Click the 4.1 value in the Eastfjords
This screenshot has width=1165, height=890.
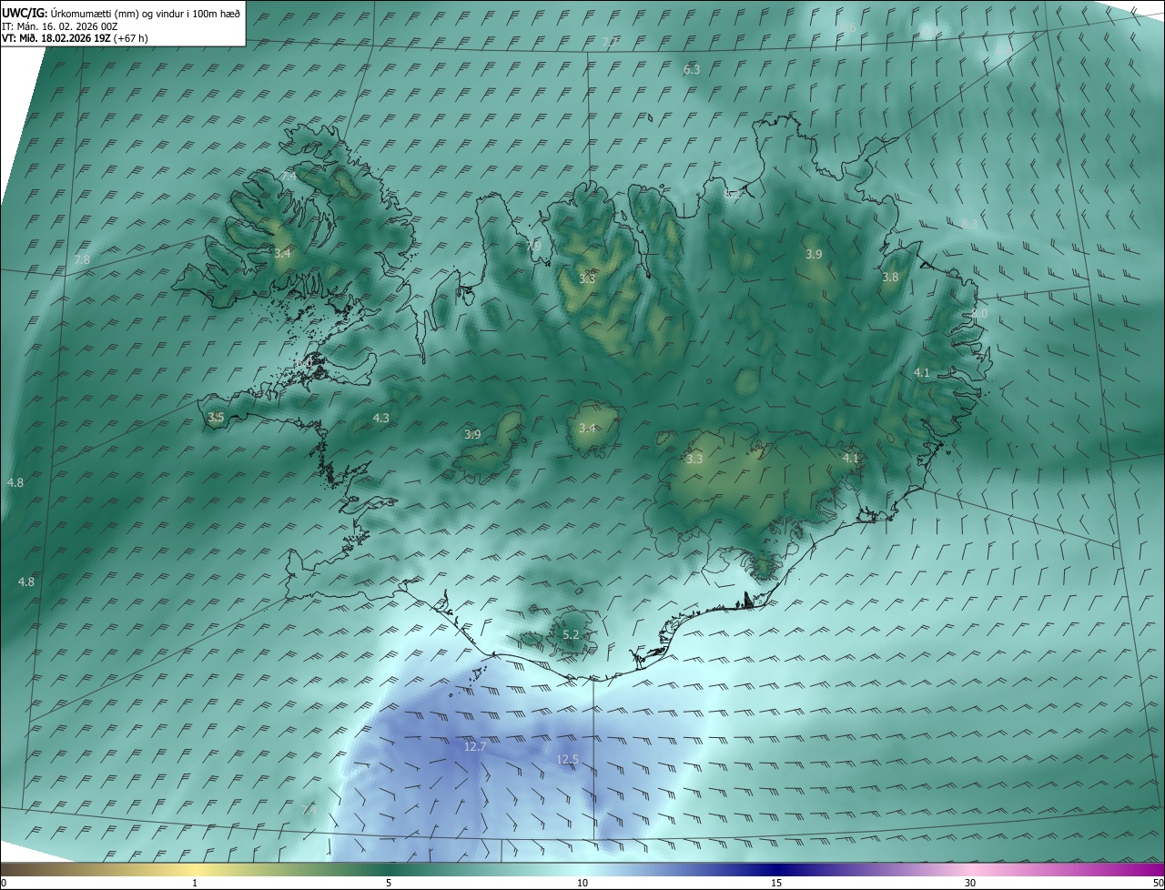(922, 373)
